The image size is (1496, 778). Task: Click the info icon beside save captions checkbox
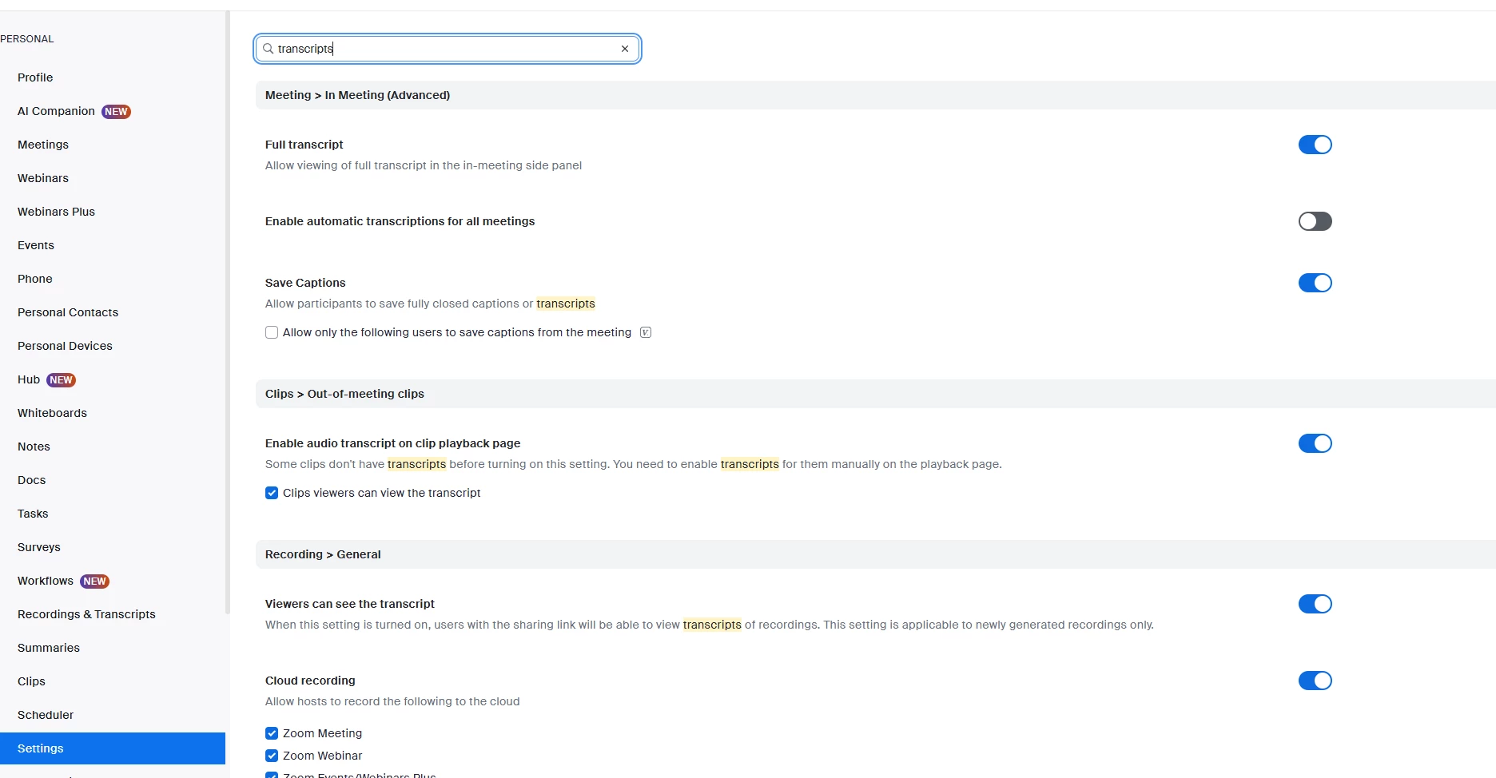[646, 332]
